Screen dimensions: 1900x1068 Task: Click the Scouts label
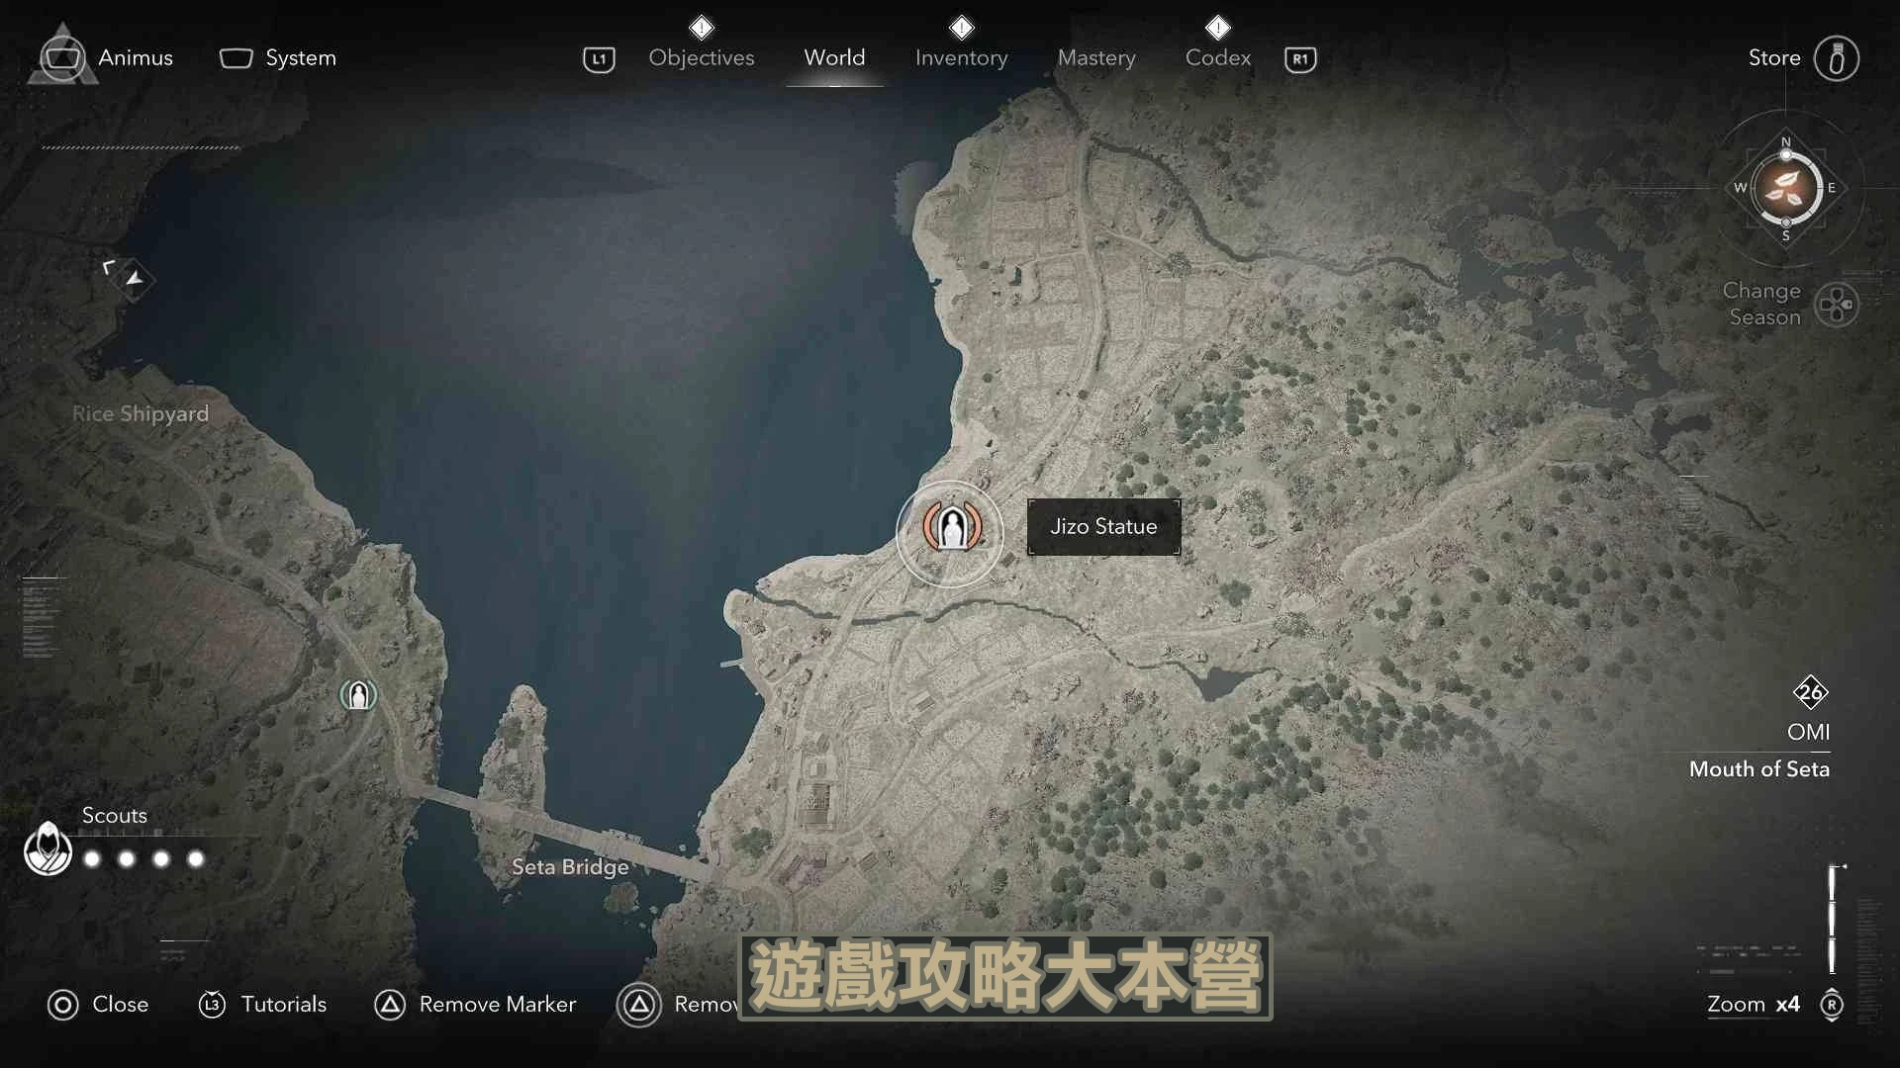coord(114,816)
